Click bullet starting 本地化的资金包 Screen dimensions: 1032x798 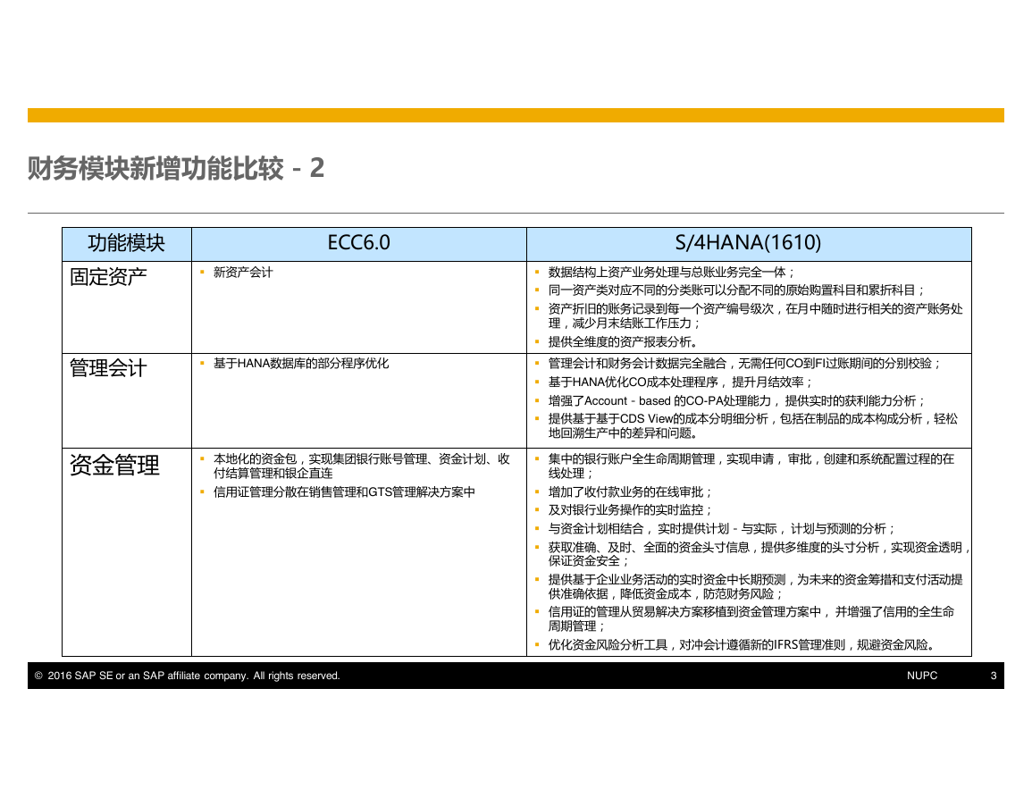pyautogui.click(x=361, y=466)
